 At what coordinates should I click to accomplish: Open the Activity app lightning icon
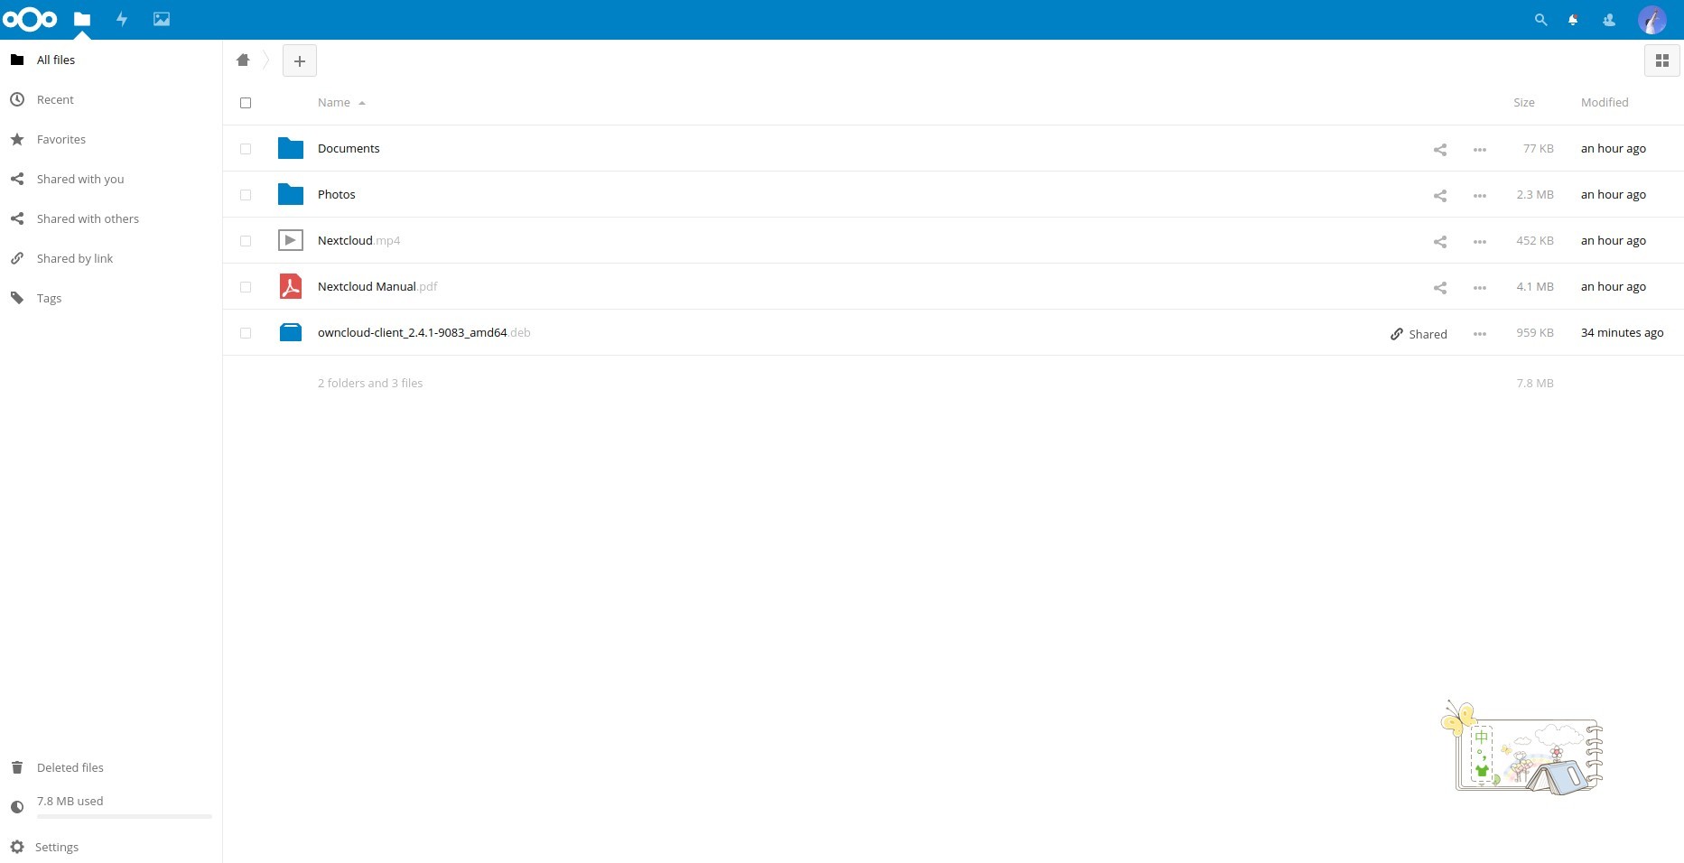tap(122, 19)
